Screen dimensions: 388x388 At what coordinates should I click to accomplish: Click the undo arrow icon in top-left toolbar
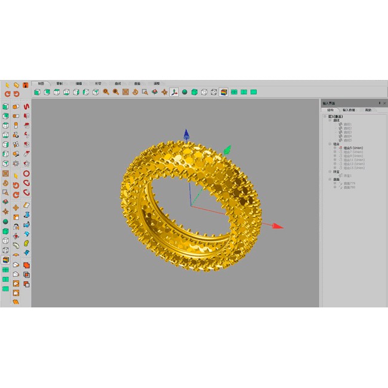pyautogui.click(x=7, y=94)
